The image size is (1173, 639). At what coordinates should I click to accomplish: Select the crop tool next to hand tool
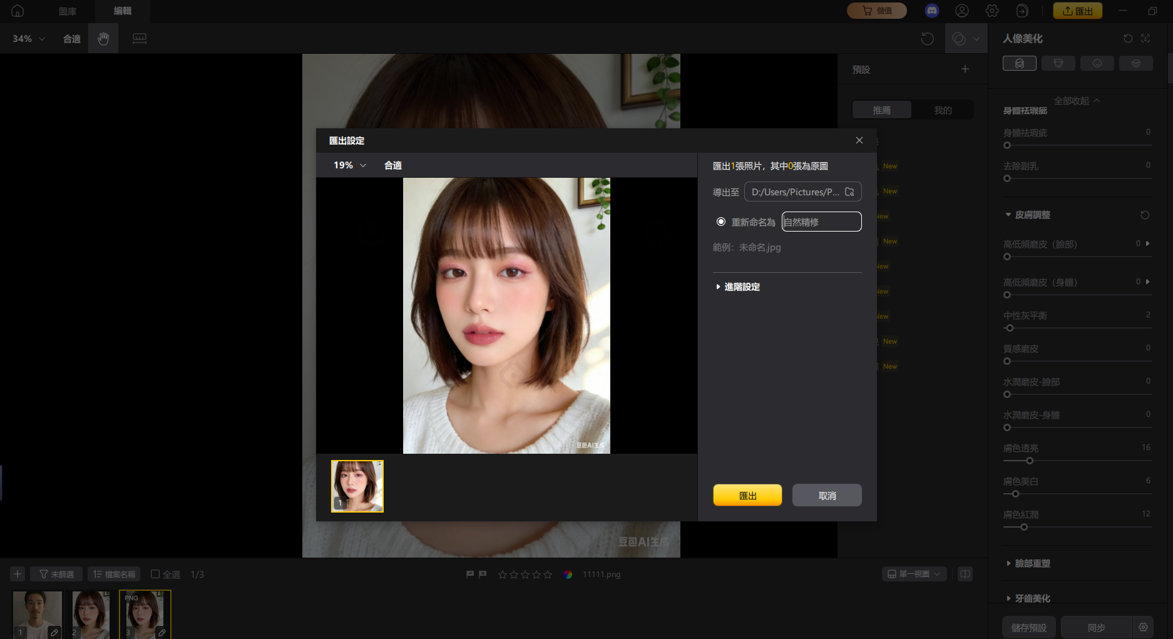coord(139,38)
